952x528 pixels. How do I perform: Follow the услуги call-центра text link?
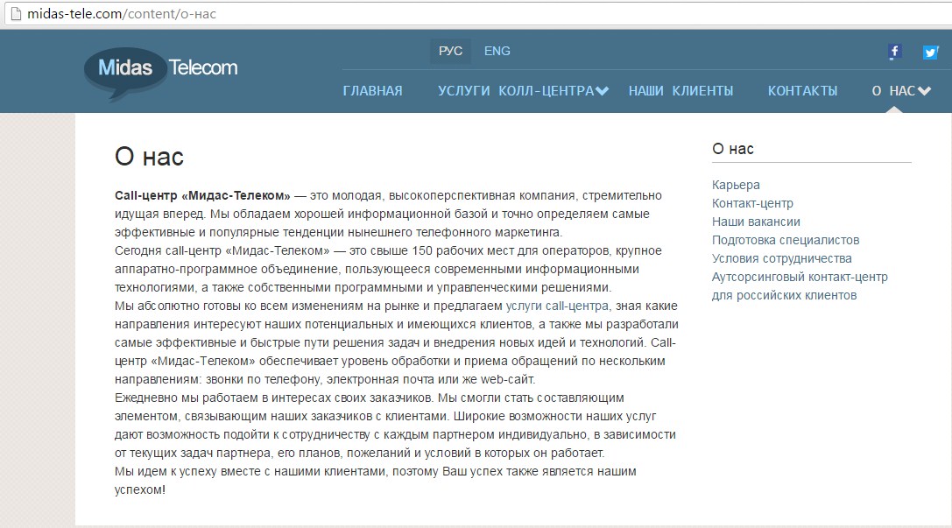click(x=557, y=306)
